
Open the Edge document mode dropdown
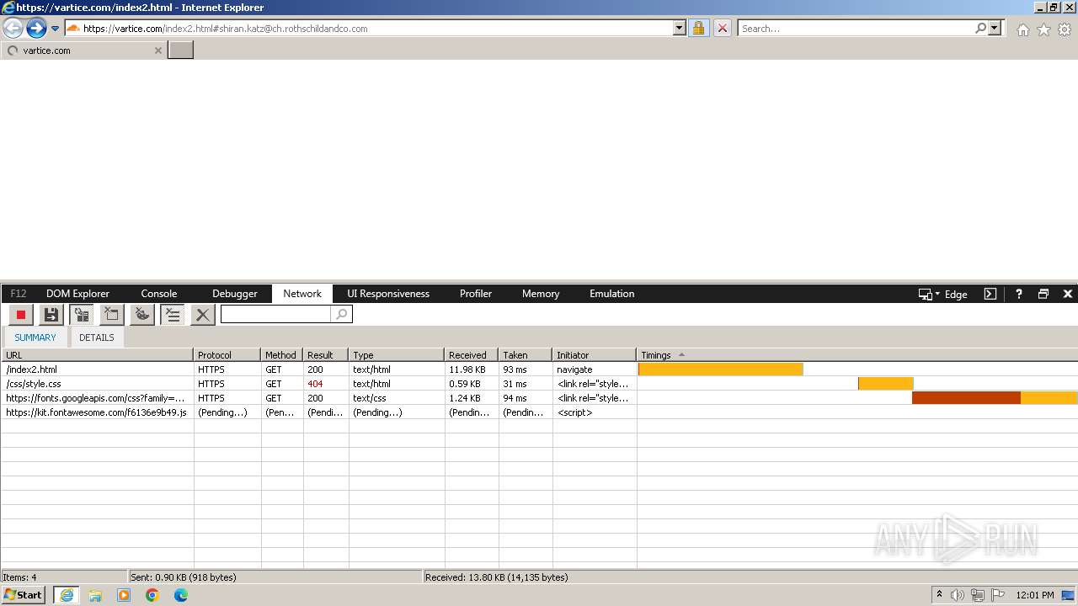942,295
